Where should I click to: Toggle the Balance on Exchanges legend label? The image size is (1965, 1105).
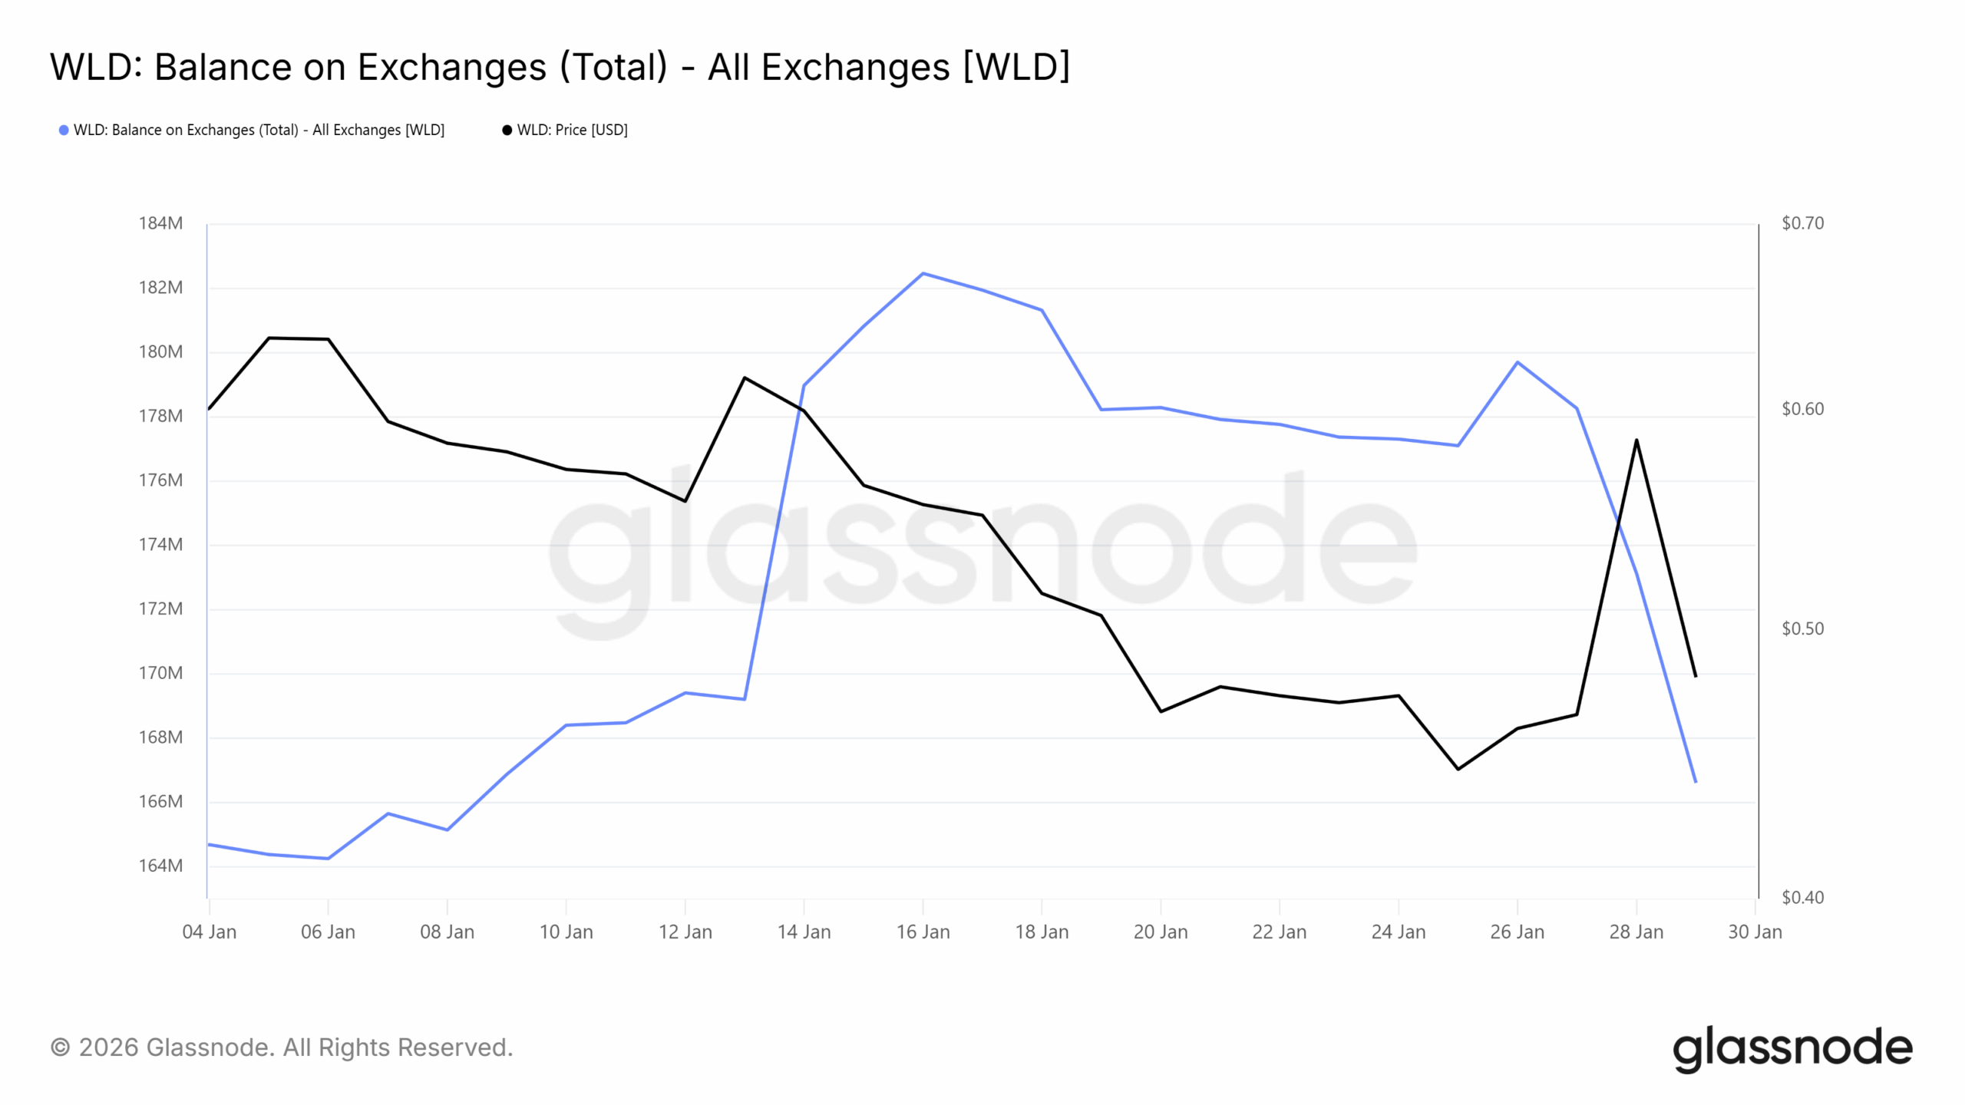pos(259,130)
